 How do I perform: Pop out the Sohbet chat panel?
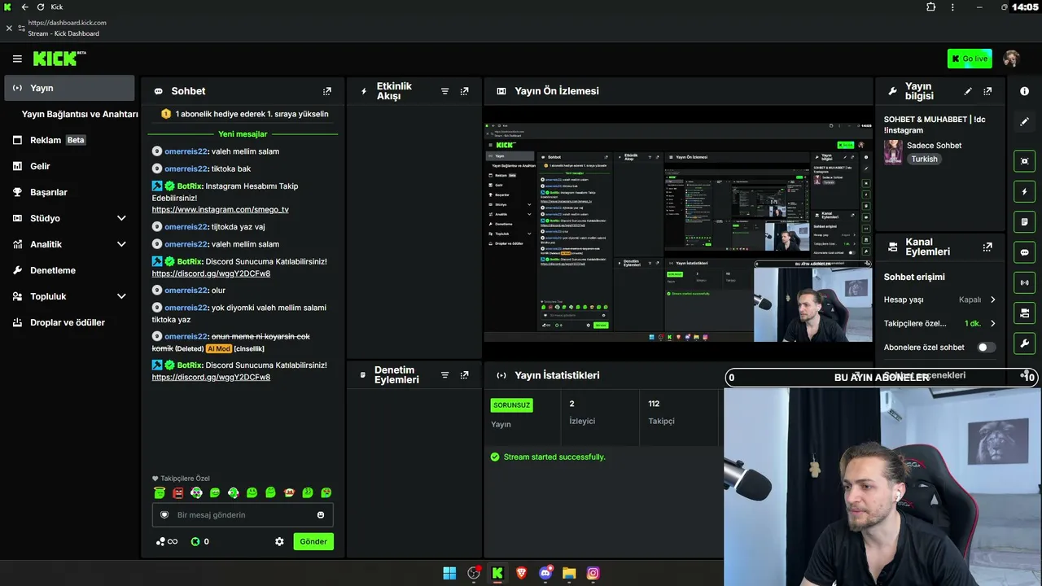point(327,91)
